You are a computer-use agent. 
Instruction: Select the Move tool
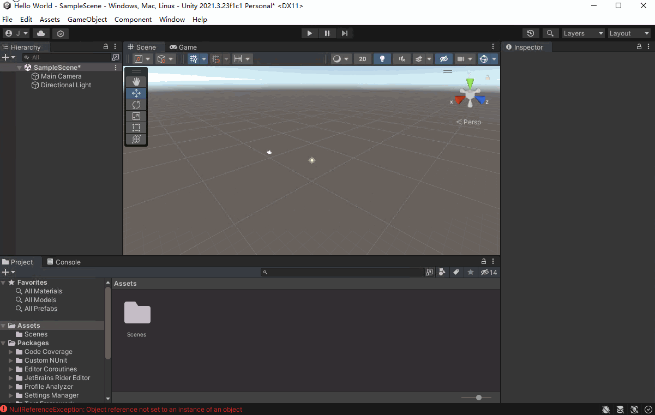coord(136,93)
